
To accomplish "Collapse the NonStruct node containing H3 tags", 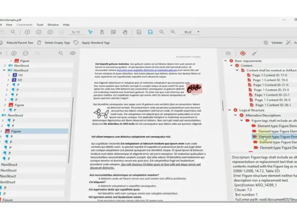I will coord(4,70).
